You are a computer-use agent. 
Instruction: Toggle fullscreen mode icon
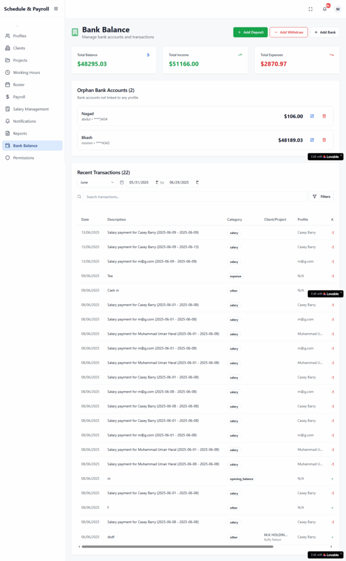[310, 9]
